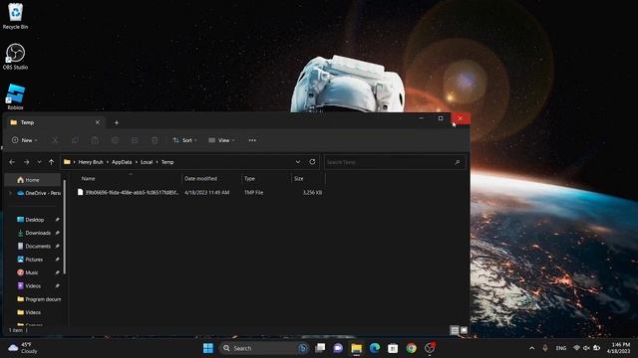The width and height of the screenshot is (638, 358).
Task: Open OBS Studio from taskbar
Action: click(430, 348)
